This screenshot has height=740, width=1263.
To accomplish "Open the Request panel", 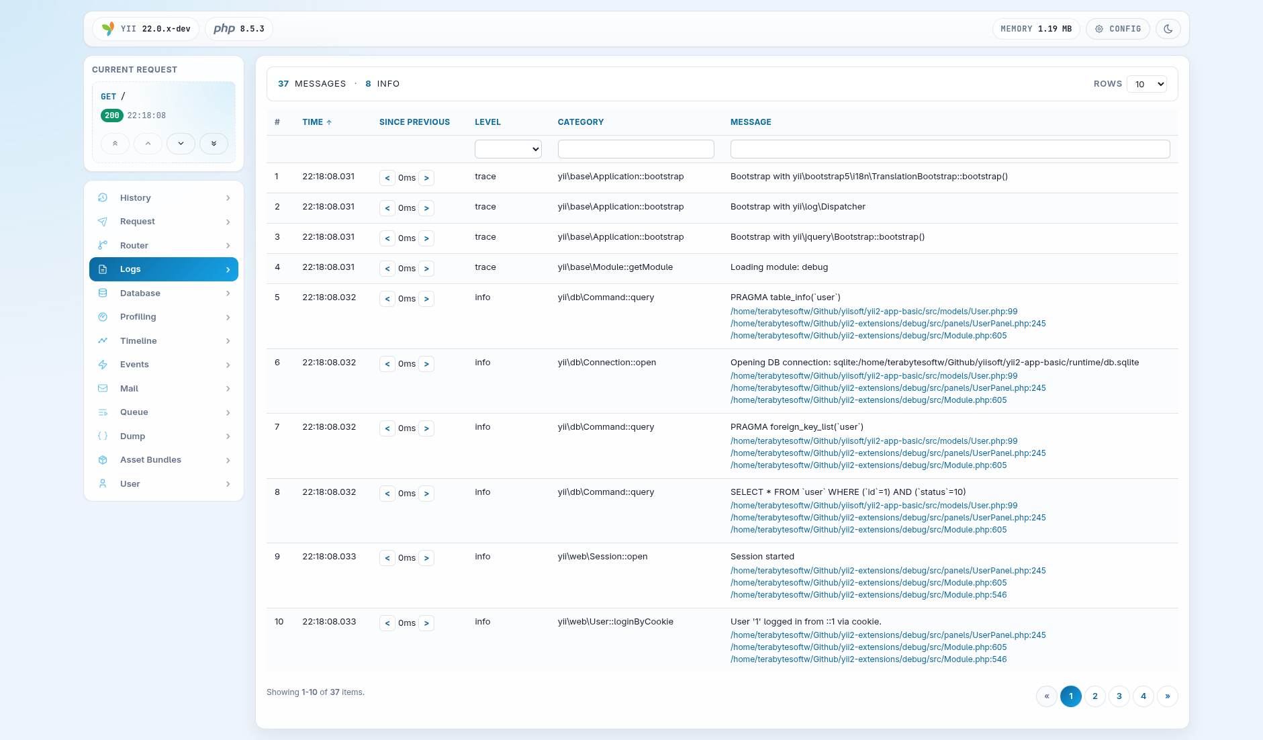I will pos(164,222).
